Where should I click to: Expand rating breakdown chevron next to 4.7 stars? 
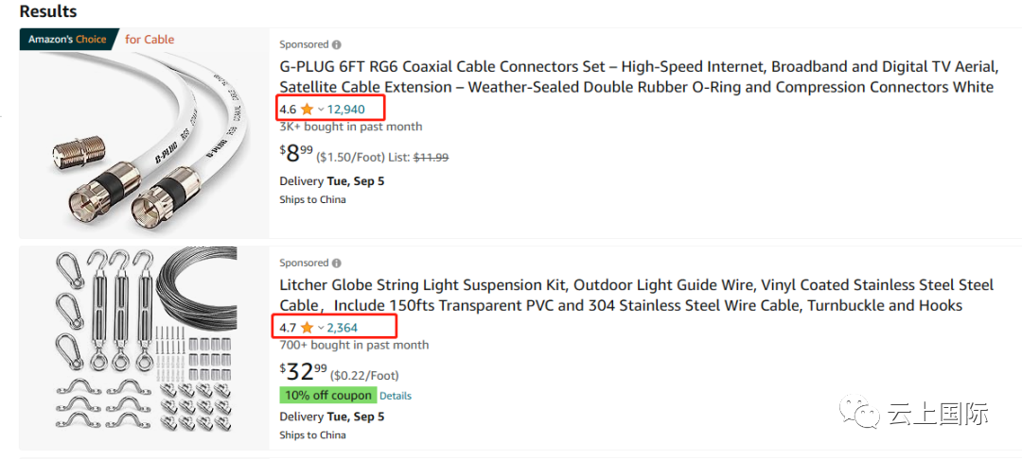coord(321,328)
